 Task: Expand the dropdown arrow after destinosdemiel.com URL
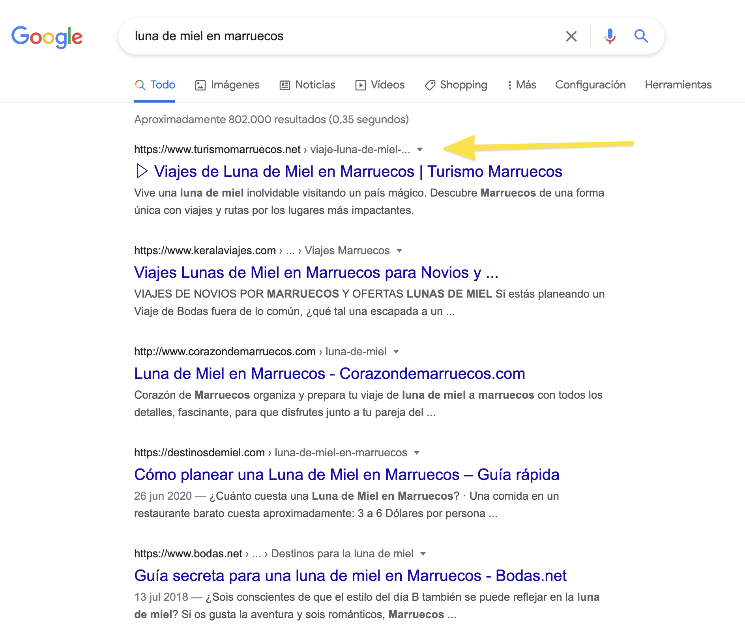click(x=417, y=453)
